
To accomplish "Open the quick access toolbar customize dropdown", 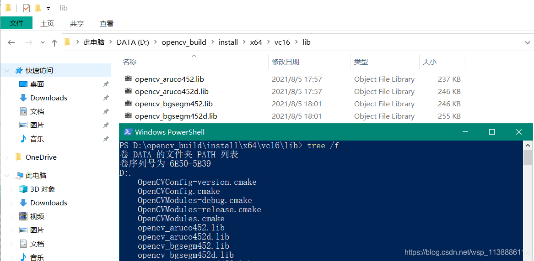I will [49, 8].
